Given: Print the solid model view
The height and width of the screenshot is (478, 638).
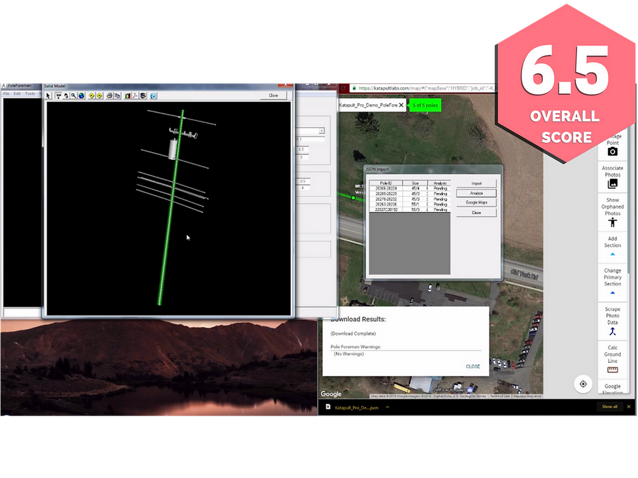Looking at the screenshot, I should [x=109, y=96].
